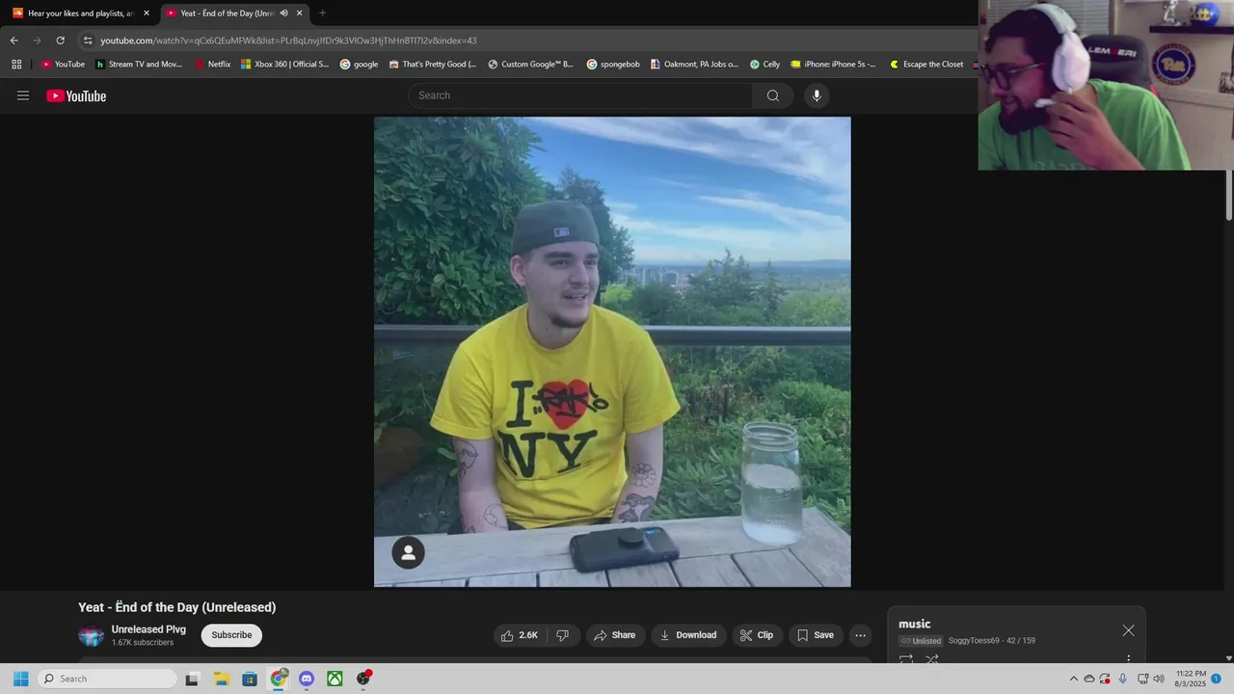Open the Xbox app from the taskbar
Image resolution: width=1234 pixels, height=694 pixels.
point(335,679)
